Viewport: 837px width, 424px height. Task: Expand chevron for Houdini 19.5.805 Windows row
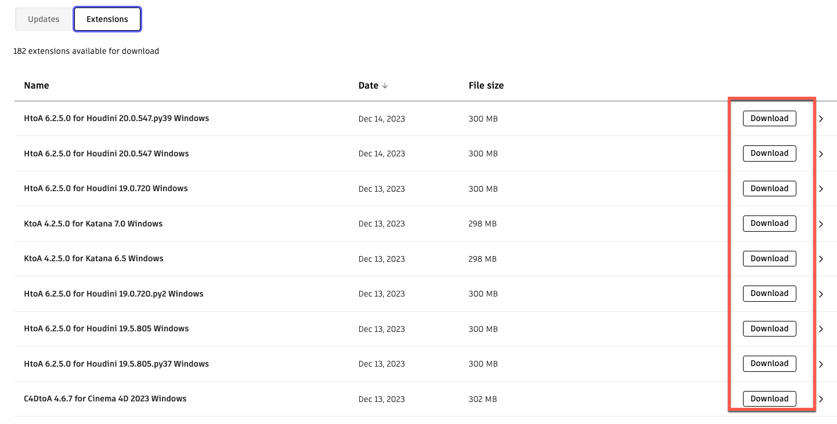tap(821, 329)
